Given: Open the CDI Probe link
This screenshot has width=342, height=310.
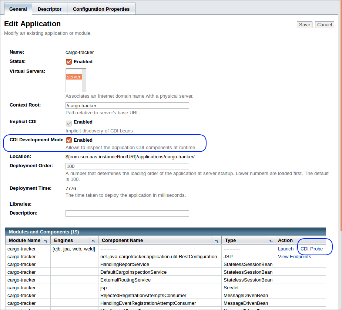Looking at the screenshot, I should tap(312, 249).
